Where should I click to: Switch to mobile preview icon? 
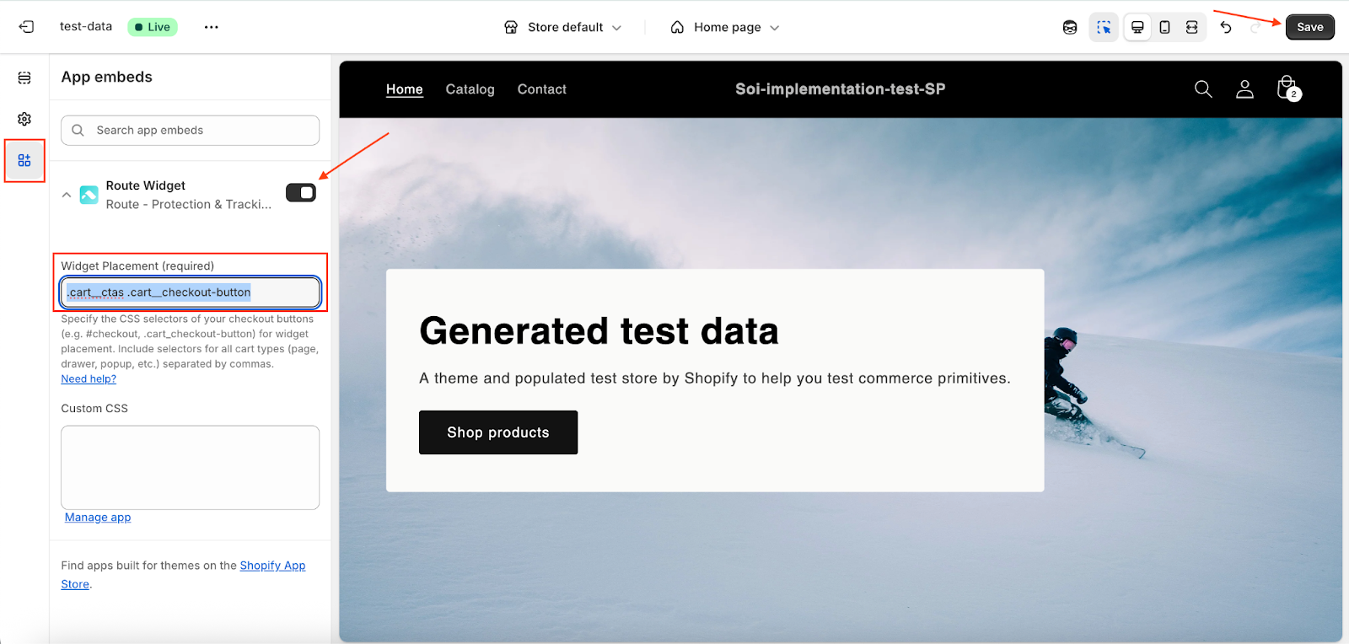[x=1164, y=27]
